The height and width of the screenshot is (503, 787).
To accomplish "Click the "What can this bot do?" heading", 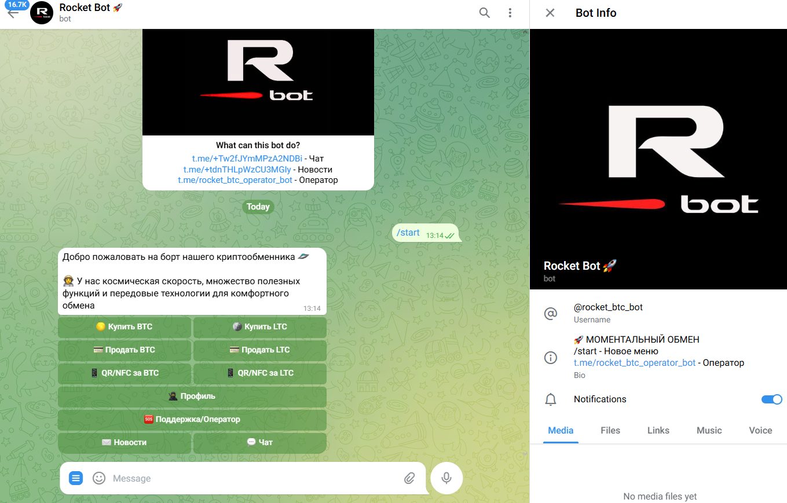I will pos(258,145).
